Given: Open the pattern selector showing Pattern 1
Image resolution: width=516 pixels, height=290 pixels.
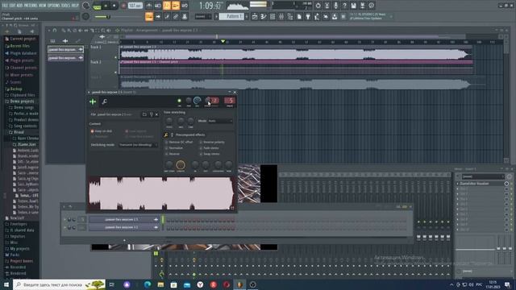Looking at the screenshot, I should pos(231,16).
